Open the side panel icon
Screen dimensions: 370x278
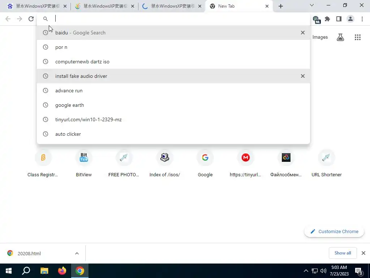point(339,19)
